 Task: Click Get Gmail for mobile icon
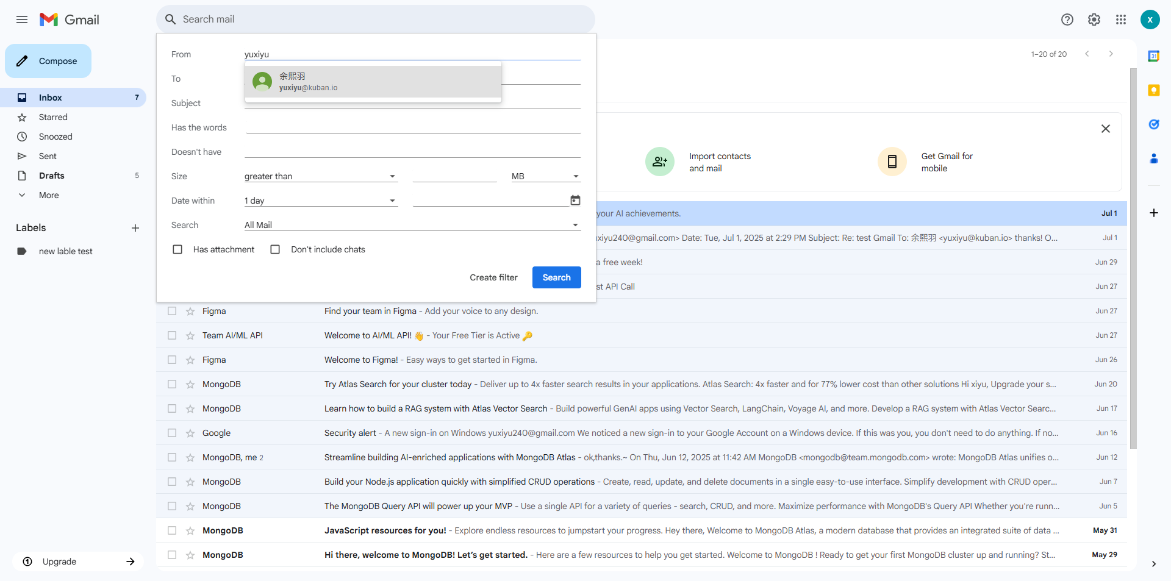(x=892, y=162)
